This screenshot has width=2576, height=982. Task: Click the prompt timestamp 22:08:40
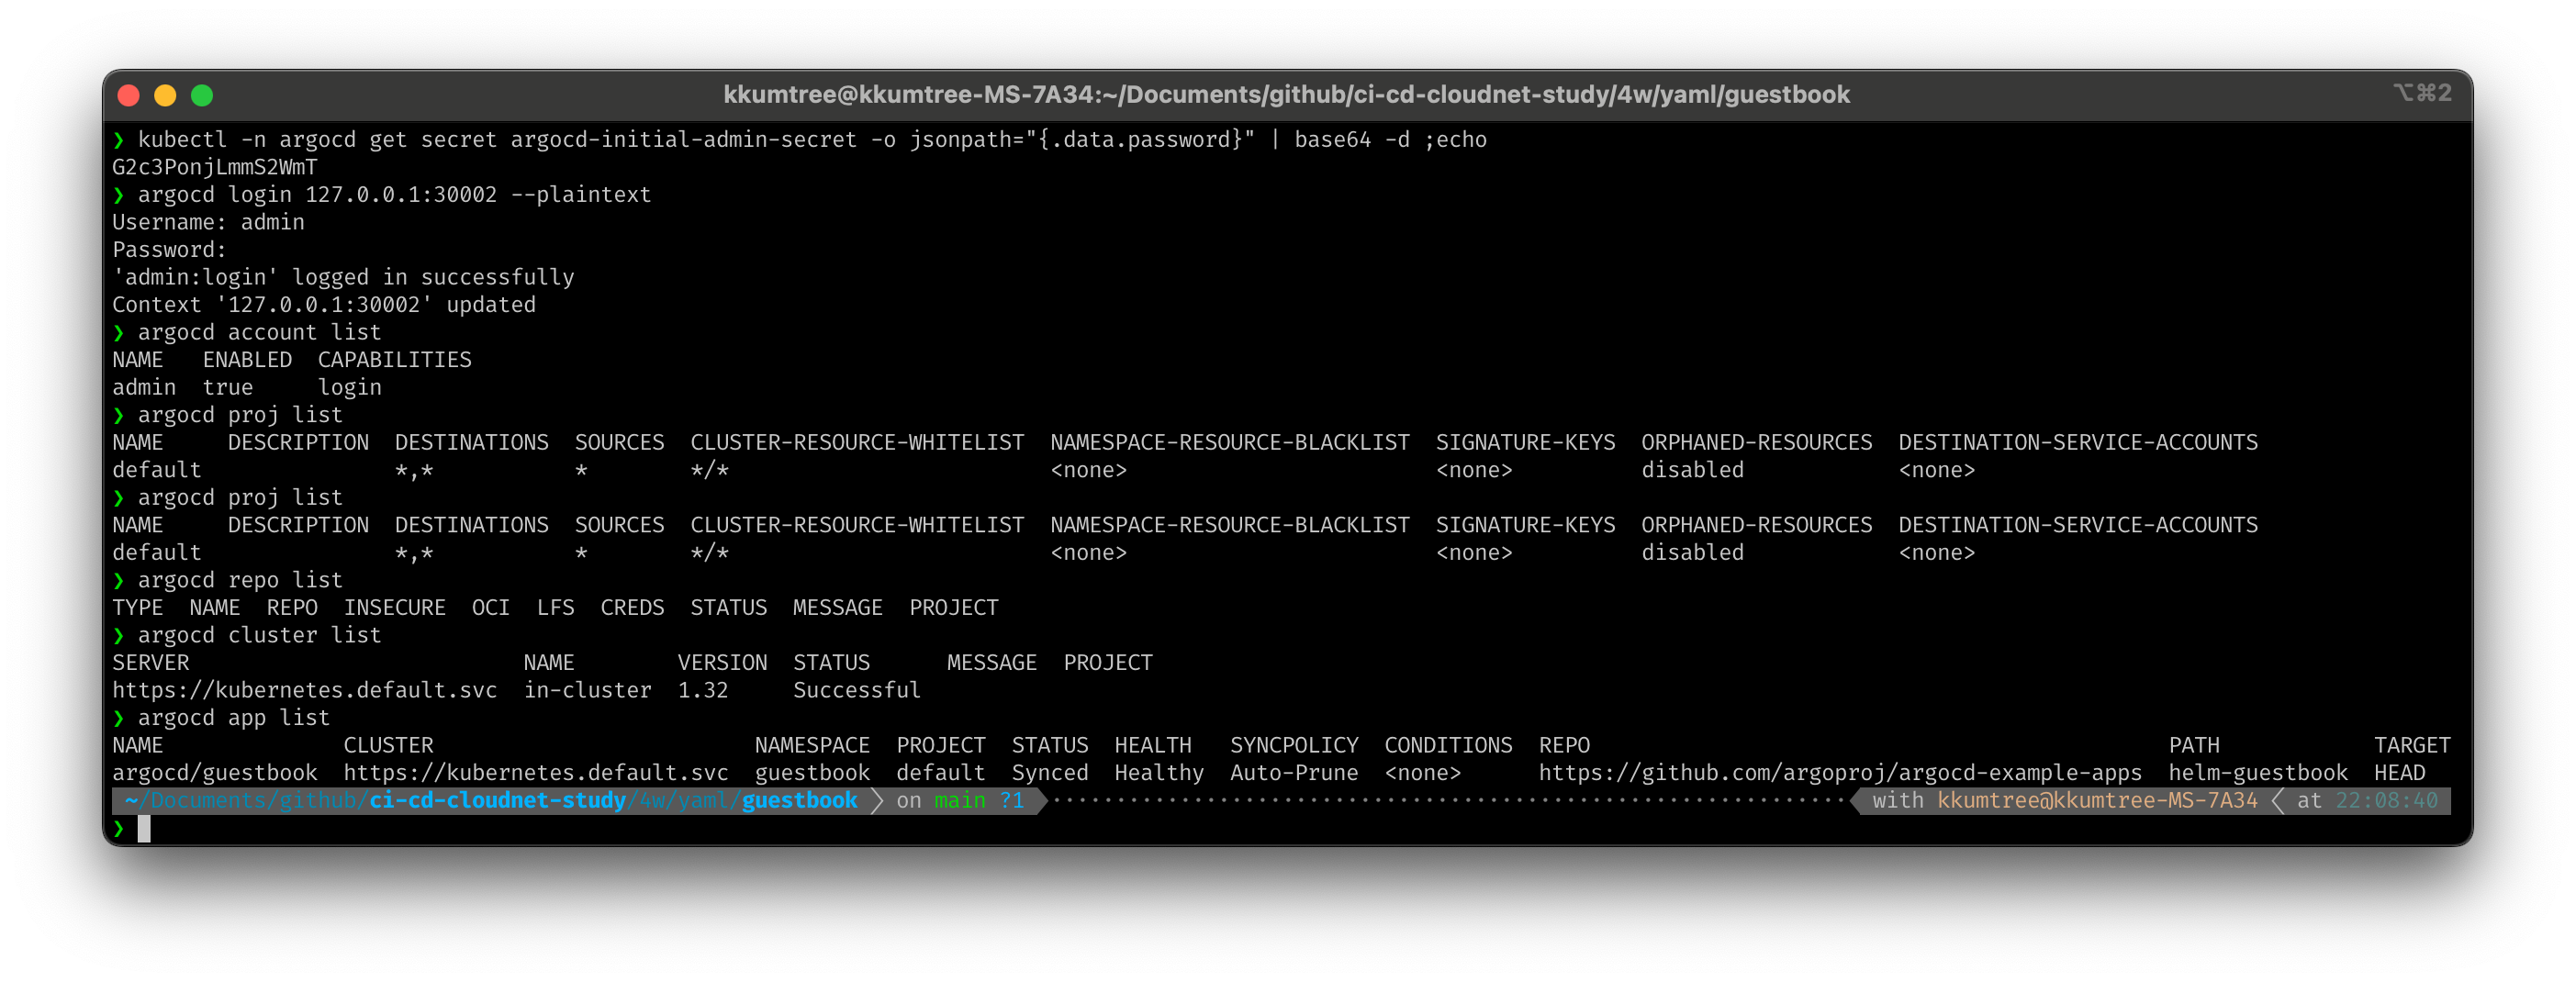2386,800
